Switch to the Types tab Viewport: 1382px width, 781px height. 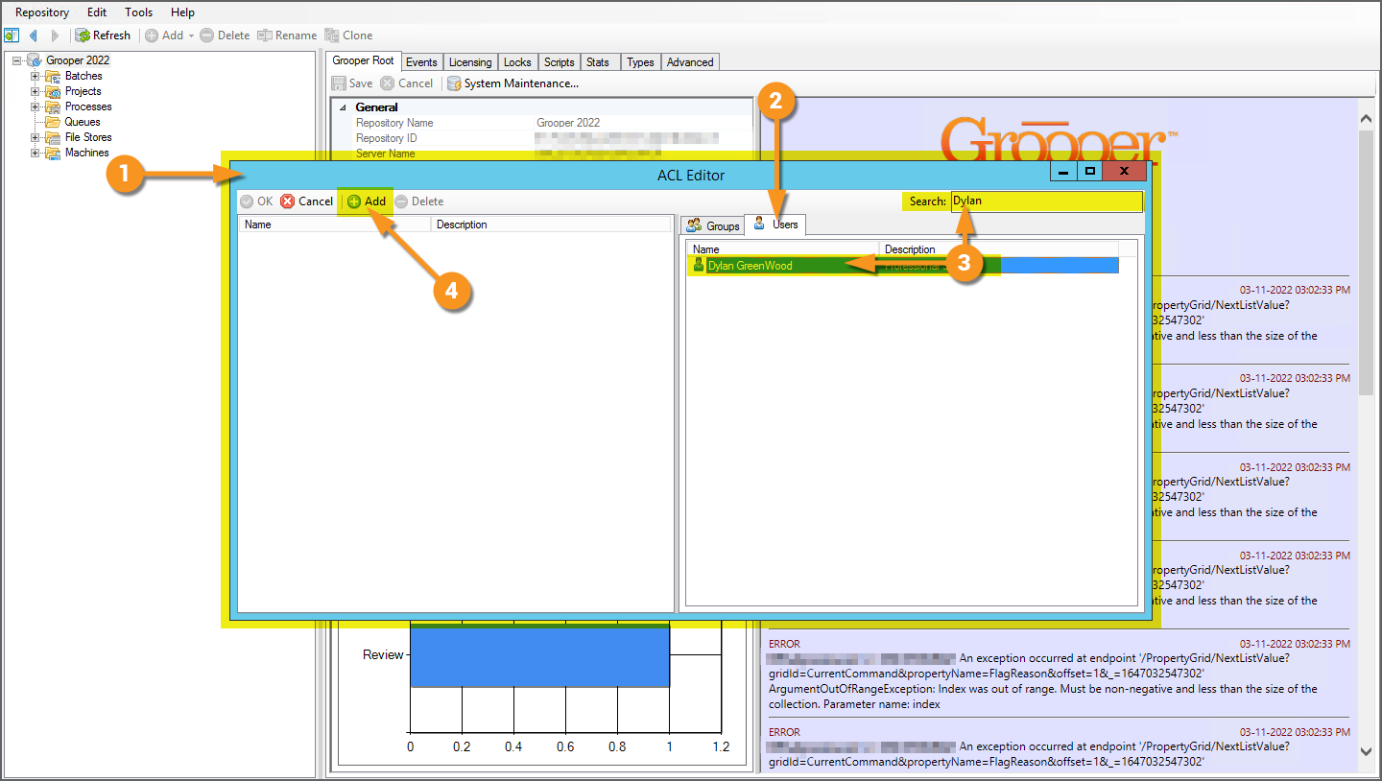point(640,62)
